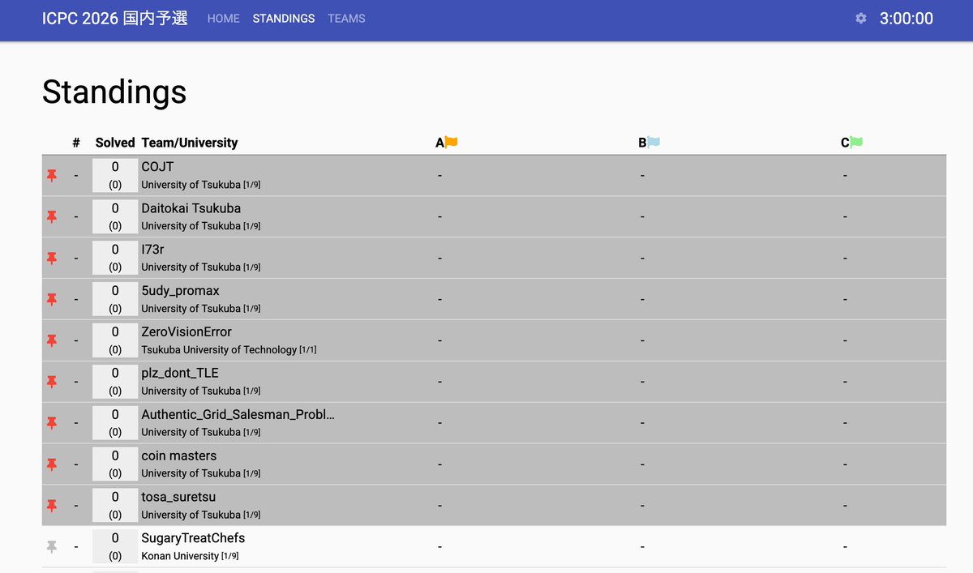This screenshot has height=573, width=973.
Task: Select team name Daitokai Tsukuba
Action: (191, 208)
